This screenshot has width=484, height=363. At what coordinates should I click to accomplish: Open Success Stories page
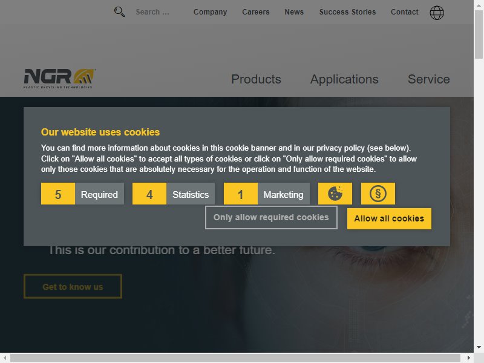(x=347, y=12)
